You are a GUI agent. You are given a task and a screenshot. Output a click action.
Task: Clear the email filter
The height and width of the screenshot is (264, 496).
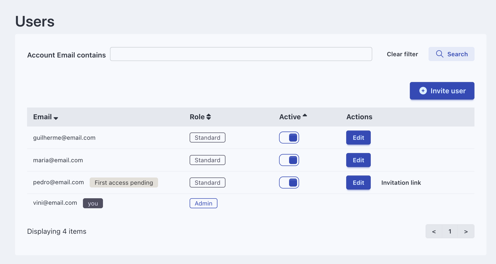point(402,54)
